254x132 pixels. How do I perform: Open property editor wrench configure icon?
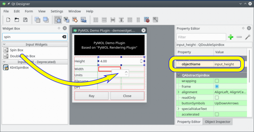pyautogui.click(x=248, y=37)
